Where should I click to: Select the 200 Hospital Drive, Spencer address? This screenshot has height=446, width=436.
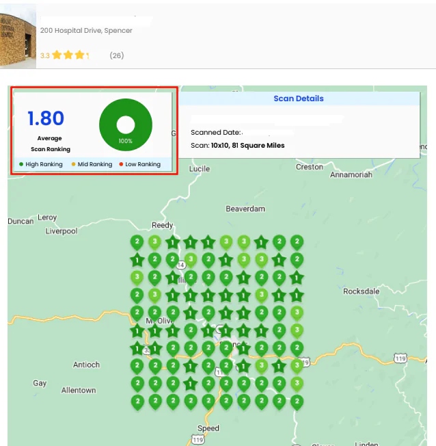(x=86, y=30)
